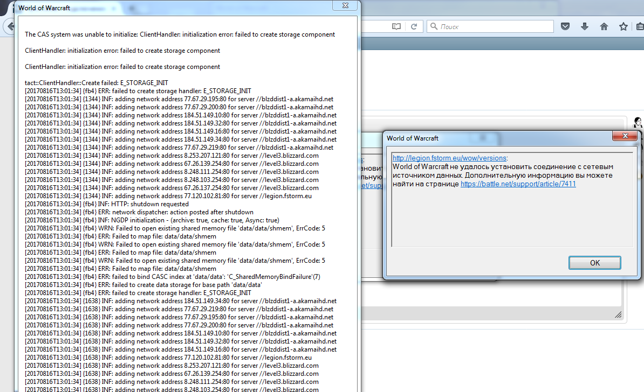Bookmark this page with the star icon
The height and width of the screenshot is (392, 644).
(x=624, y=26)
